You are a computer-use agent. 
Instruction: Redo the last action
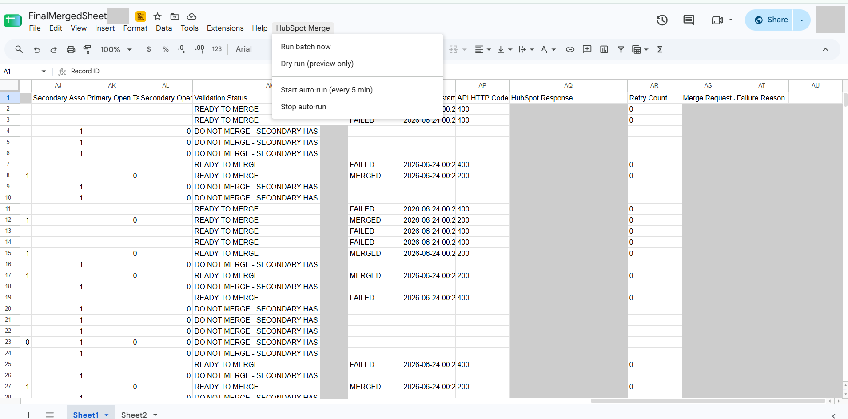tap(54, 49)
